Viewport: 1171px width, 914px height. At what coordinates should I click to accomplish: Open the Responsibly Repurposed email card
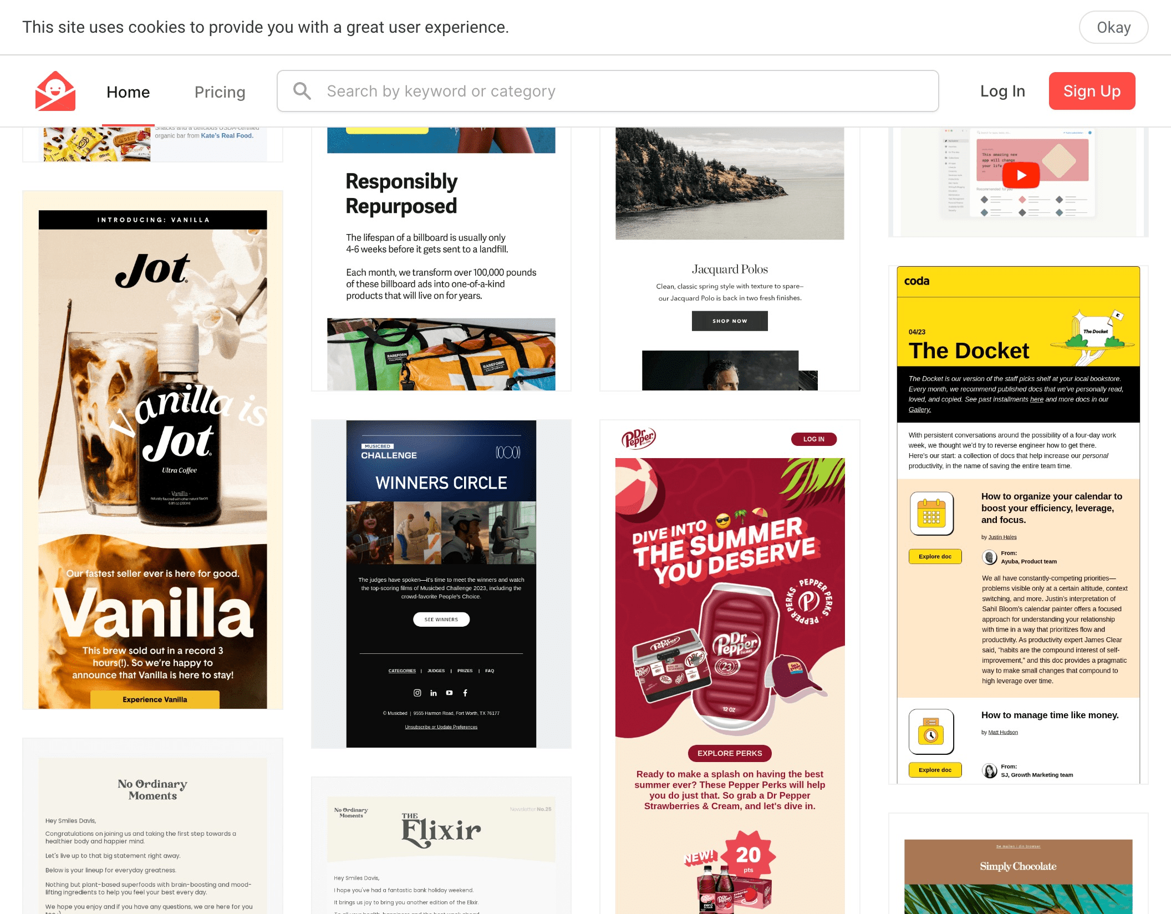pos(441,259)
